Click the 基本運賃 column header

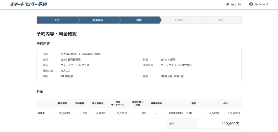click(62, 103)
